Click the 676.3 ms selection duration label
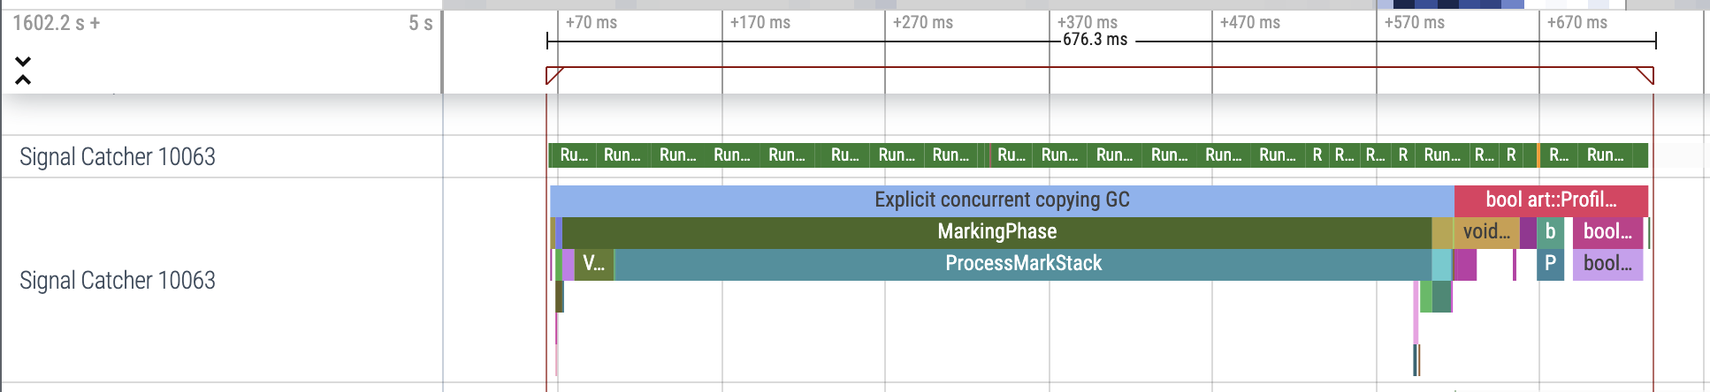Screen dimensions: 1710x392 point(1095,40)
